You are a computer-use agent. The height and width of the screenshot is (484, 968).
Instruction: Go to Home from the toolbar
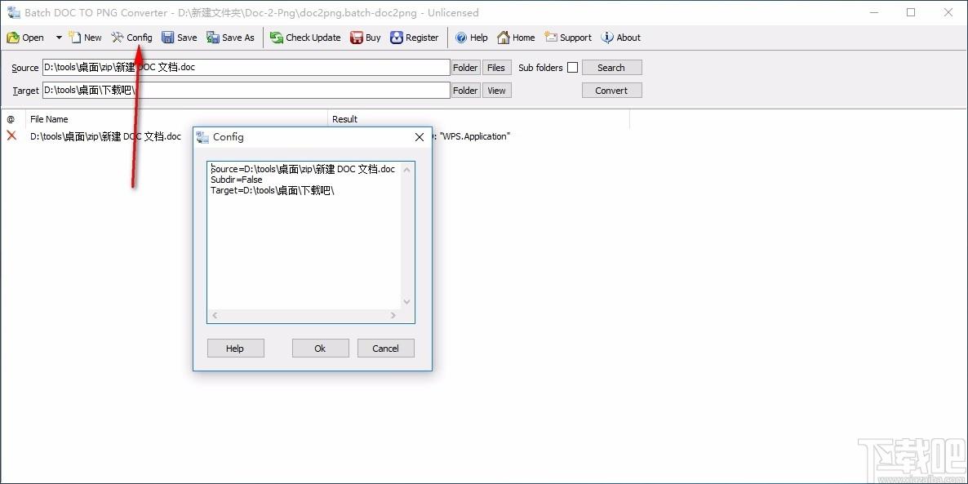coord(516,38)
